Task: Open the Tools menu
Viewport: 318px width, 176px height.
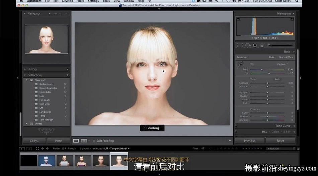Action: [106, 1]
